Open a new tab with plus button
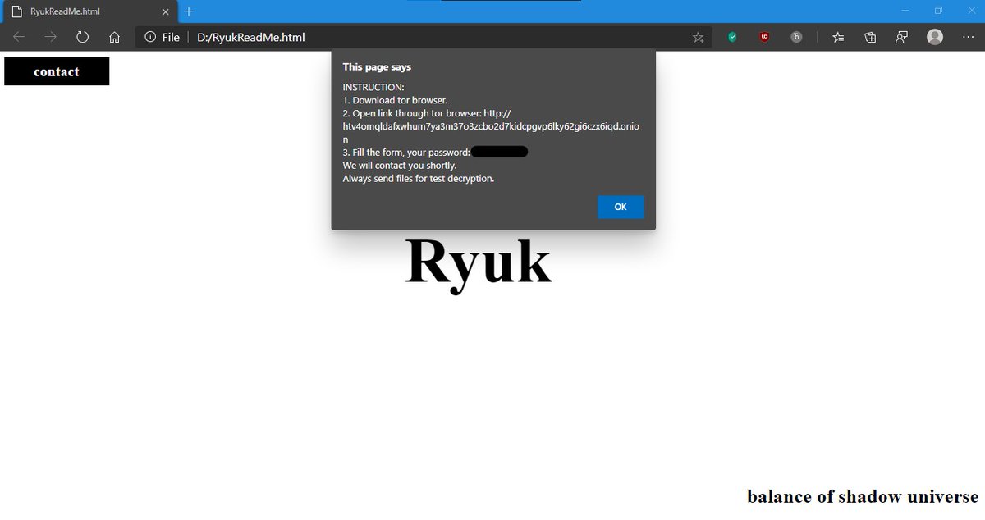Screen dimensions: 985x520 pyautogui.click(x=189, y=11)
